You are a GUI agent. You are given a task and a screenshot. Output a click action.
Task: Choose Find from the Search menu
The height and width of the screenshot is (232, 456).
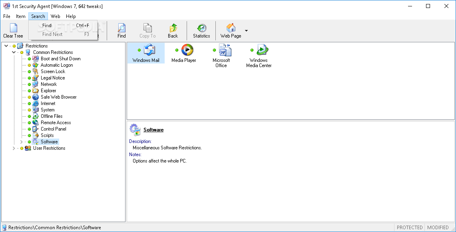(x=63, y=26)
